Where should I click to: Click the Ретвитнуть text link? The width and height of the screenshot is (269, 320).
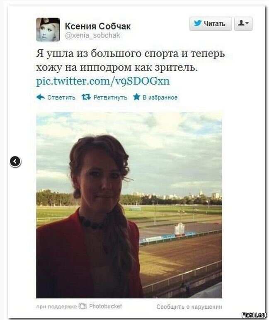(110, 98)
